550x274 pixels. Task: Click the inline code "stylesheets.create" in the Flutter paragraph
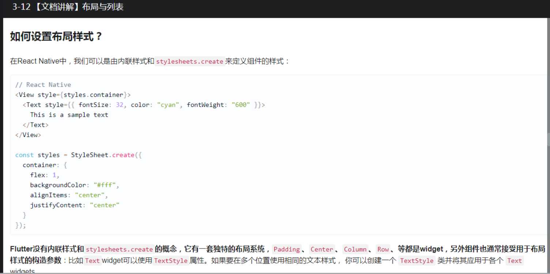[x=119, y=250]
